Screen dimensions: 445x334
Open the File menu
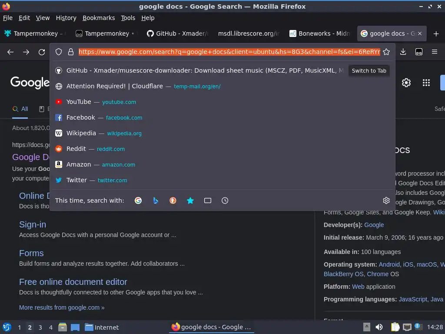coord(8,18)
